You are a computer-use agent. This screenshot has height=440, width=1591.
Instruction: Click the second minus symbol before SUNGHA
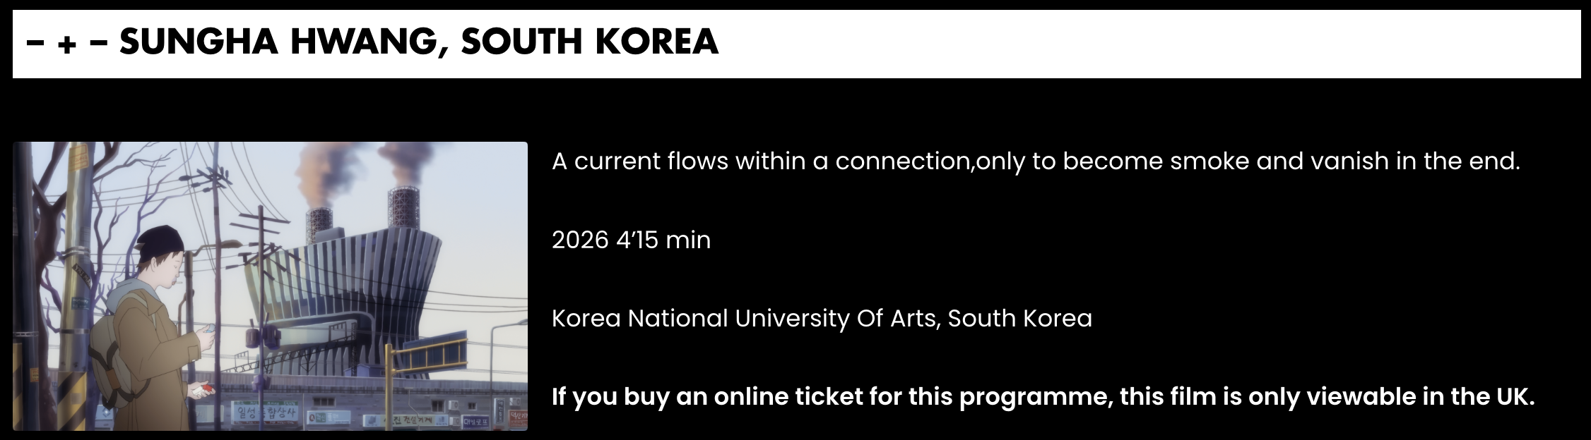pos(99,44)
